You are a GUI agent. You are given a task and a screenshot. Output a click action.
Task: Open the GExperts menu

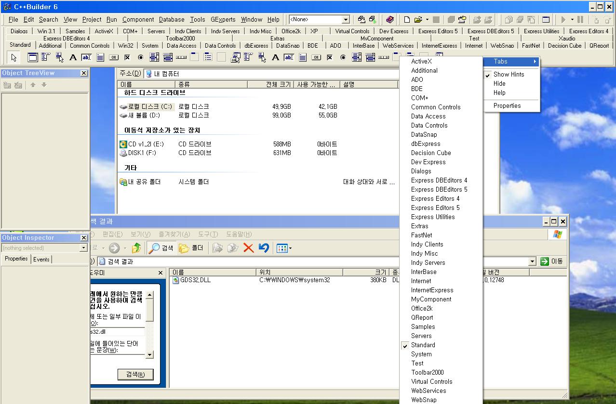point(223,20)
